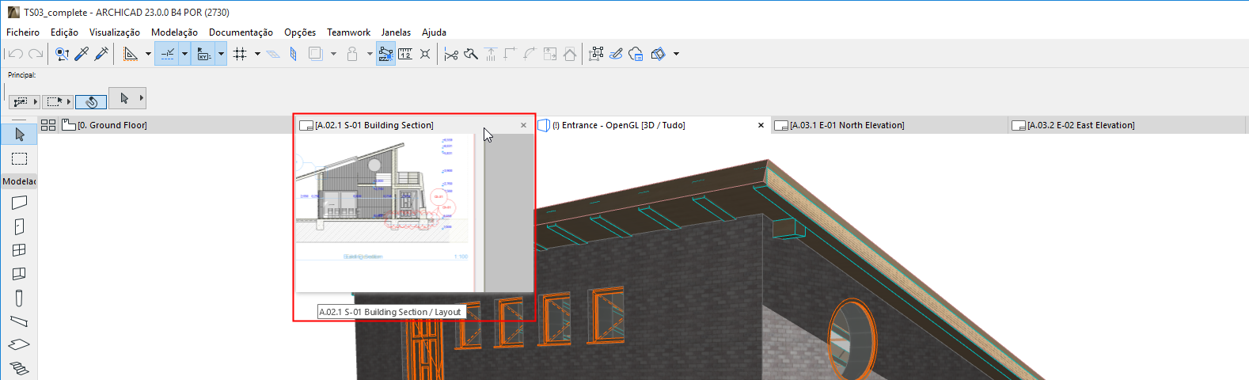
Task: Click the grayed house roof icon
Action: point(570,54)
